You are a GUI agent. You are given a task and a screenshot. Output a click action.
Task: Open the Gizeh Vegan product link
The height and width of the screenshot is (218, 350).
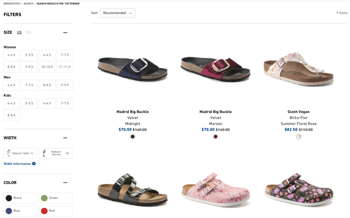[x=299, y=112]
